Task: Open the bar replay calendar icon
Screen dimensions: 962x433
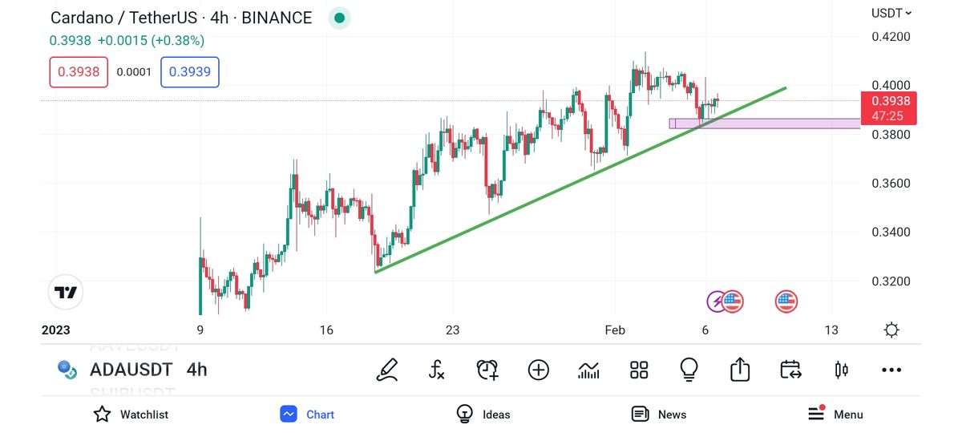Action: coord(790,370)
